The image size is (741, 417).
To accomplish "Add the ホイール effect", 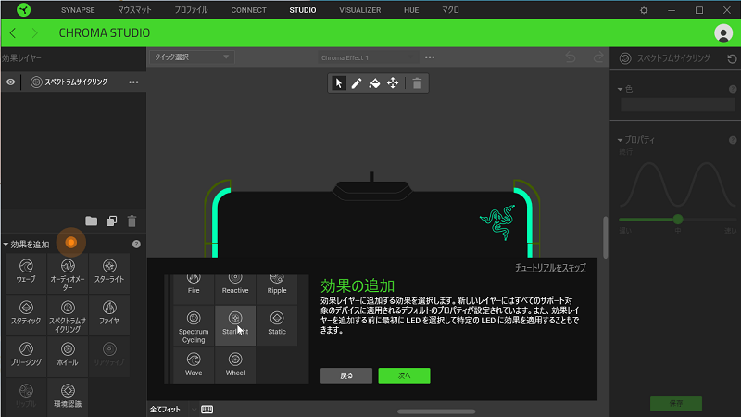I will tap(68, 356).
